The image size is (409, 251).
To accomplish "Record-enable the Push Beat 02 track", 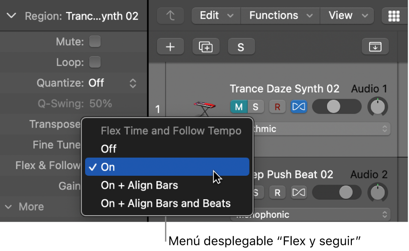I will pos(277,193).
